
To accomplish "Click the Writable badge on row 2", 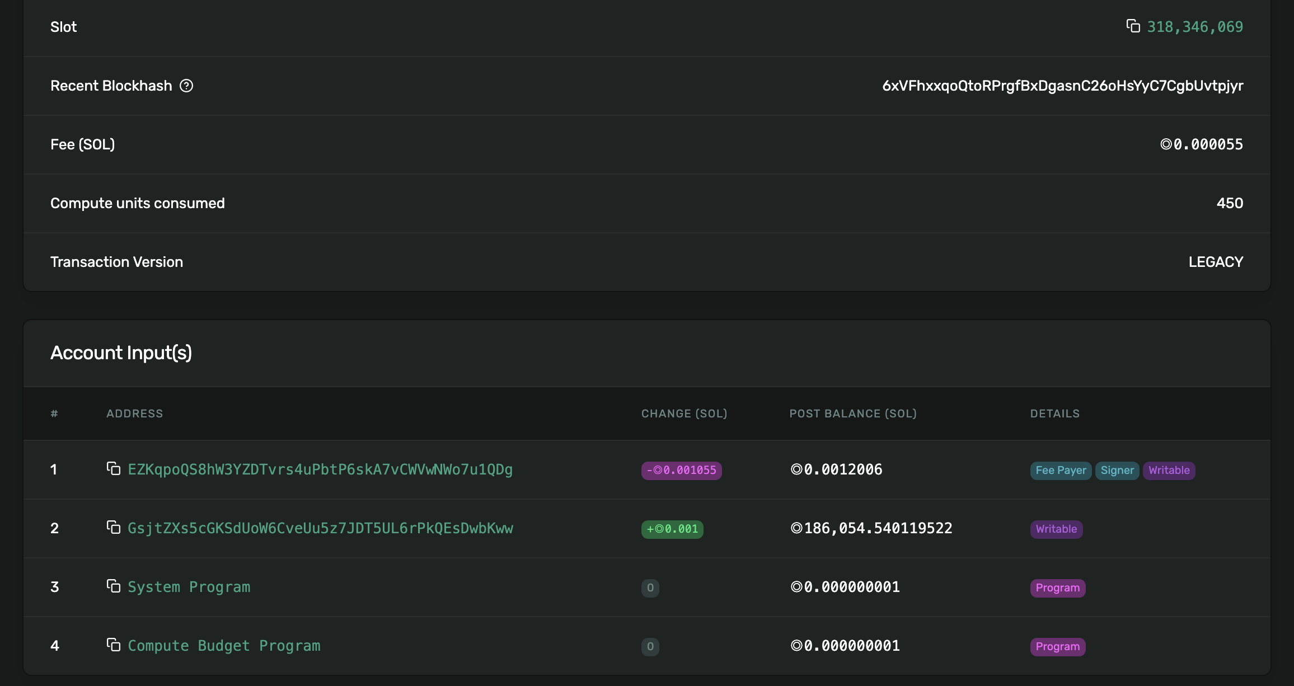I will coord(1056,529).
